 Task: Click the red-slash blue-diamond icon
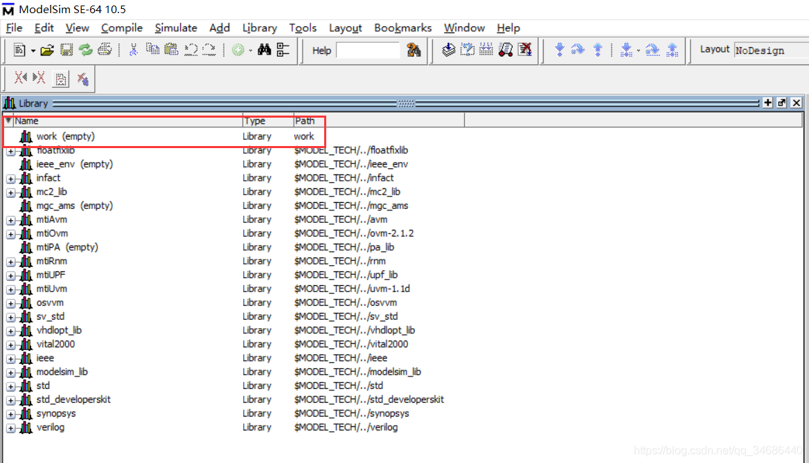82,79
